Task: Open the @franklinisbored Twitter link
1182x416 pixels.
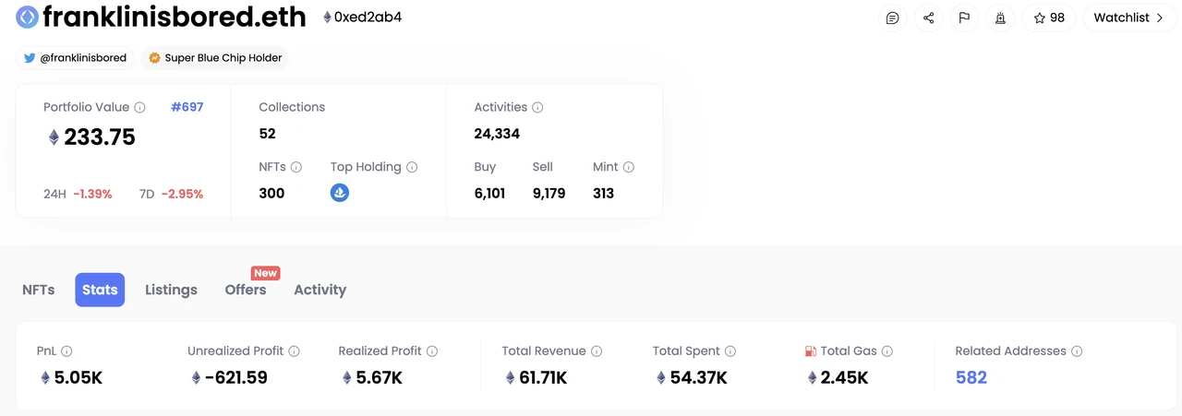Action: tap(75, 57)
